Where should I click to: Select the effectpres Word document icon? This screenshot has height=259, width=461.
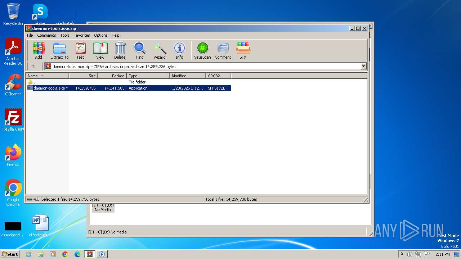tap(40, 226)
